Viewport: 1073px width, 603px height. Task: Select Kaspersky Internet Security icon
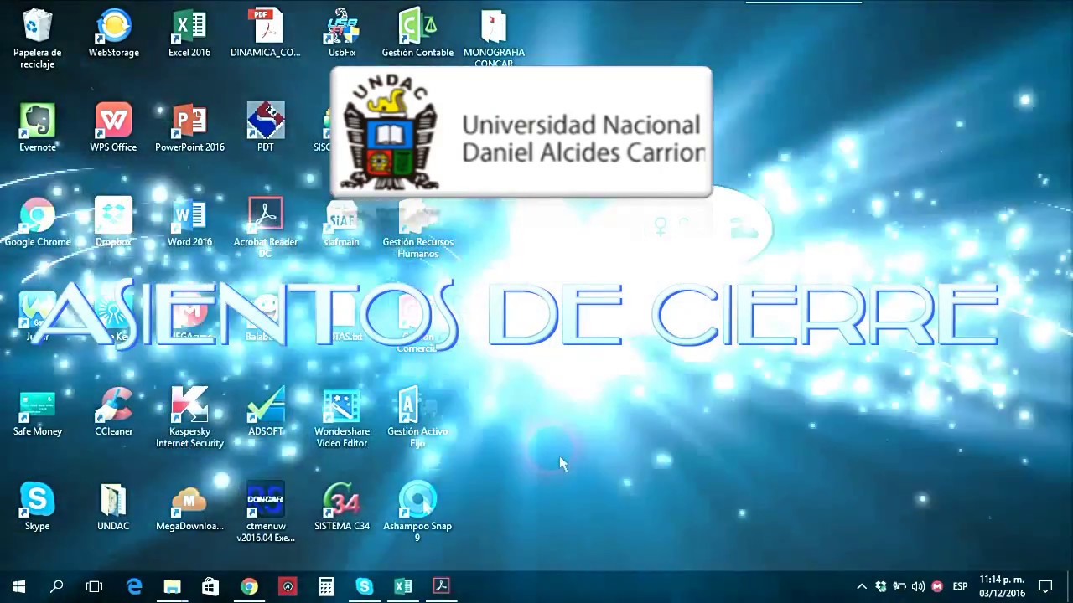point(189,417)
